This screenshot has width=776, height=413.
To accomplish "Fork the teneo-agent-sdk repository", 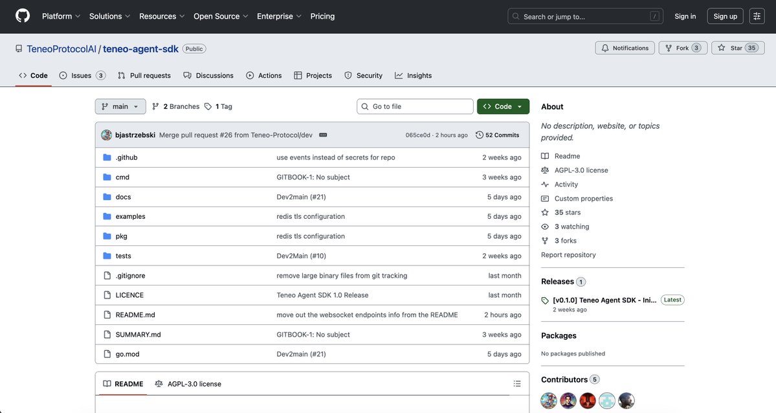I will pyautogui.click(x=683, y=48).
